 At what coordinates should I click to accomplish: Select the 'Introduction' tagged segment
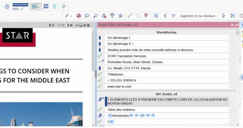167,115
